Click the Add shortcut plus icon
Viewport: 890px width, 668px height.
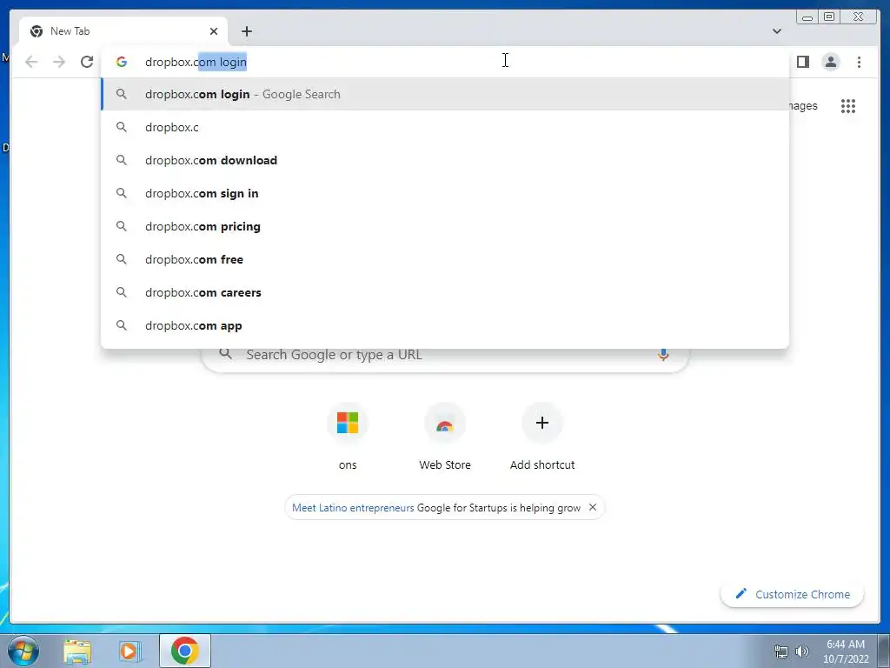coord(542,423)
